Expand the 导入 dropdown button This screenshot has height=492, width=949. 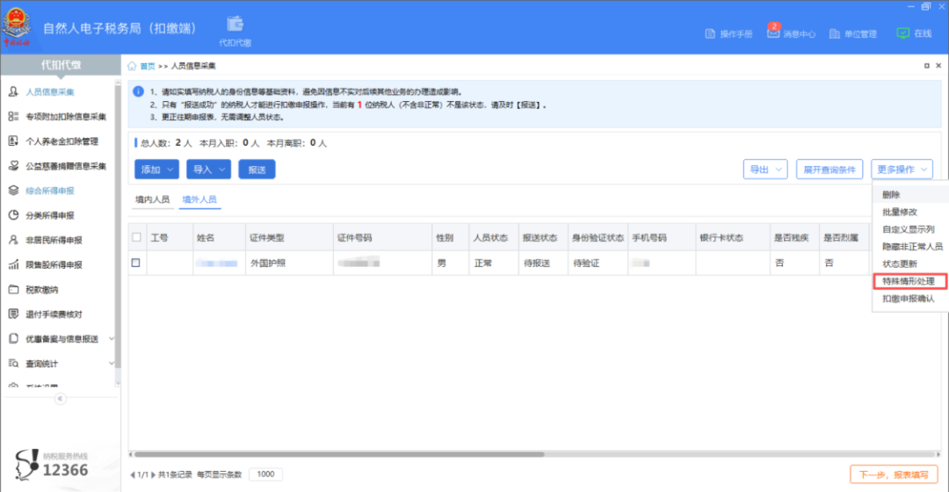pyautogui.click(x=208, y=170)
